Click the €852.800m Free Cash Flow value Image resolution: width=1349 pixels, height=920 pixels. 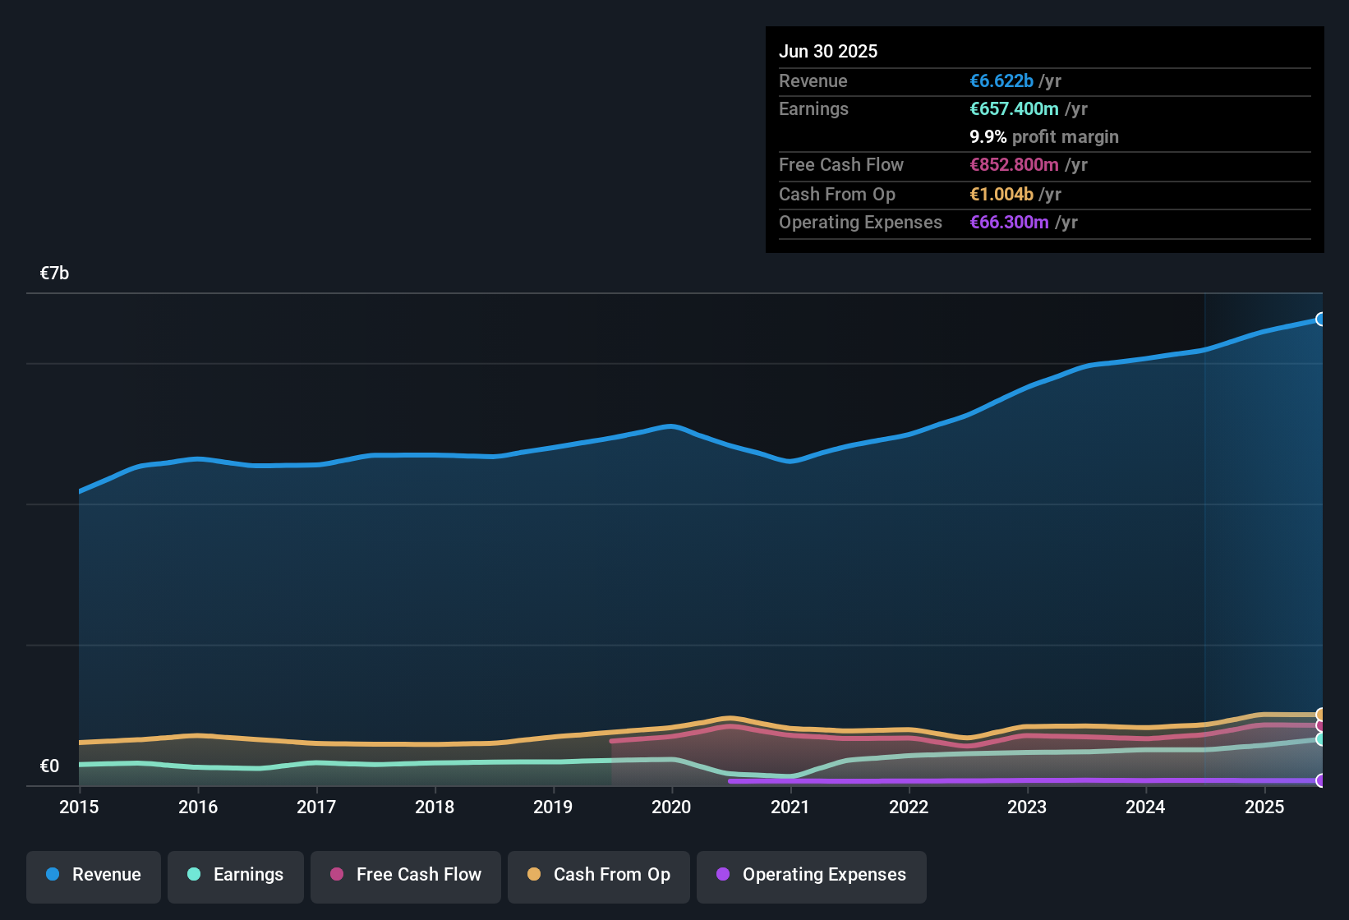tap(1014, 164)
